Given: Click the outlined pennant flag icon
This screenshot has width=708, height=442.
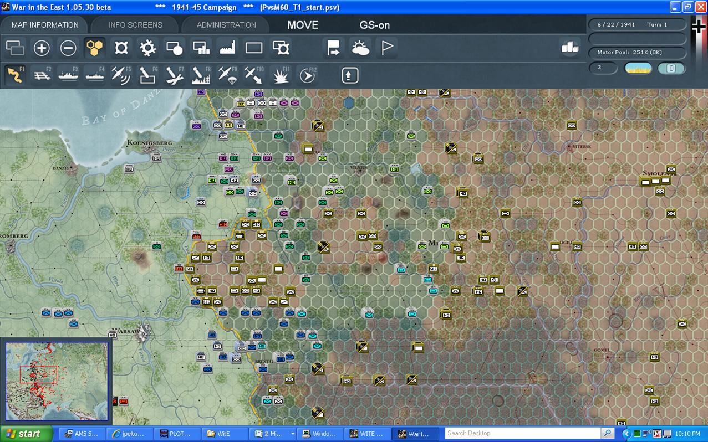Looking at the screenshot, I should click(x=387, y=48).
